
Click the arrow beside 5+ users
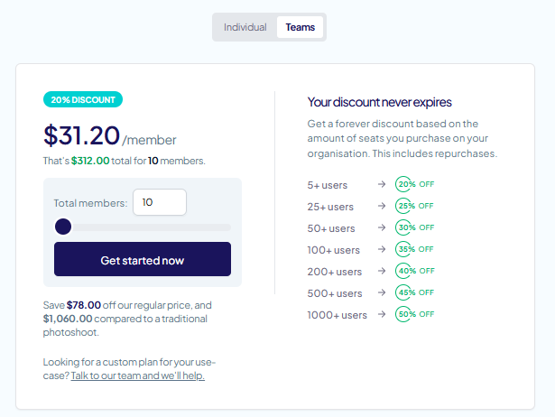[382, 184]
